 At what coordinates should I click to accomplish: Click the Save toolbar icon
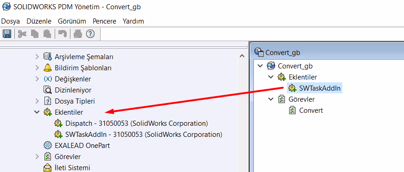pos(7,34)
